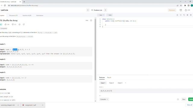This screenshot has height=108, width=193.
Task: Open the Submissions tab
Action: pyautogui.click(x=40, y=15)
